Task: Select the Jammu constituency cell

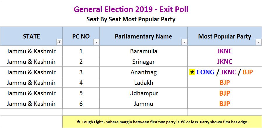Action: 143,104
